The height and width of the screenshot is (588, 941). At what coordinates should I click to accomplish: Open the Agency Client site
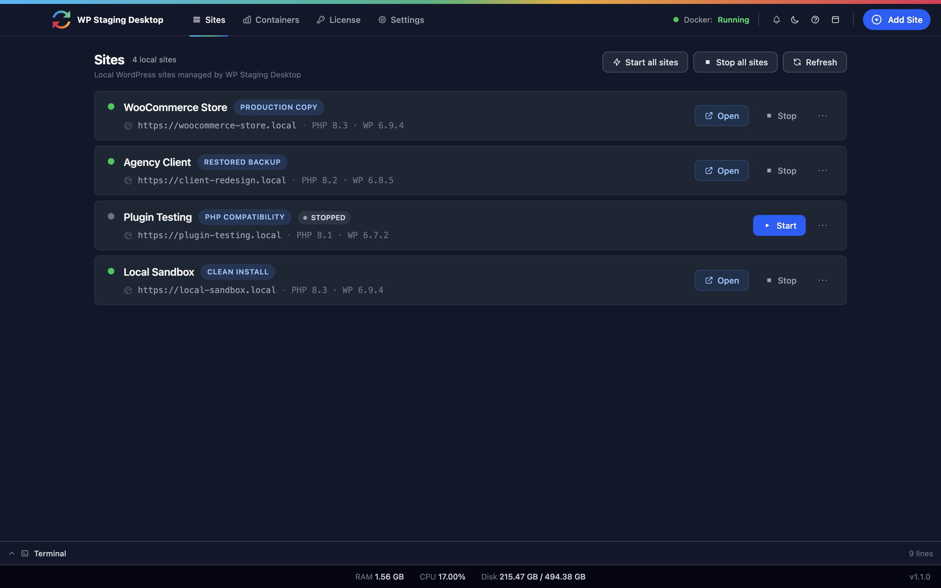click(x=721, y=170)
